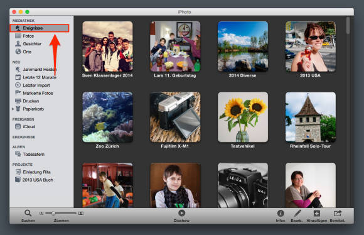Click the "Testvehikel" caption text
364x235 pixels.
tap(243, 146)
